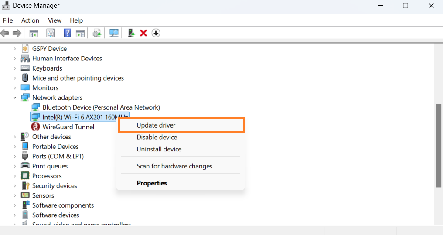443x235 pixels.
Task: Open the File menu
Action: (x=8, y=20)
